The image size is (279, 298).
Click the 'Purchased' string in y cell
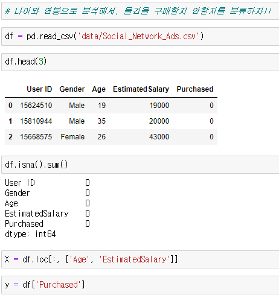click(x=58, y=285)
